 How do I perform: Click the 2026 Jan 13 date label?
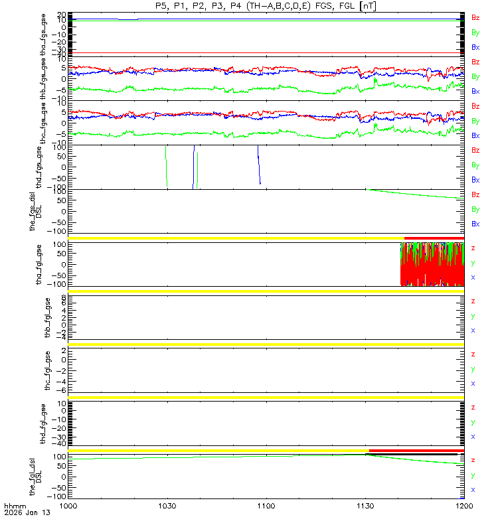(x=27, y=512)
